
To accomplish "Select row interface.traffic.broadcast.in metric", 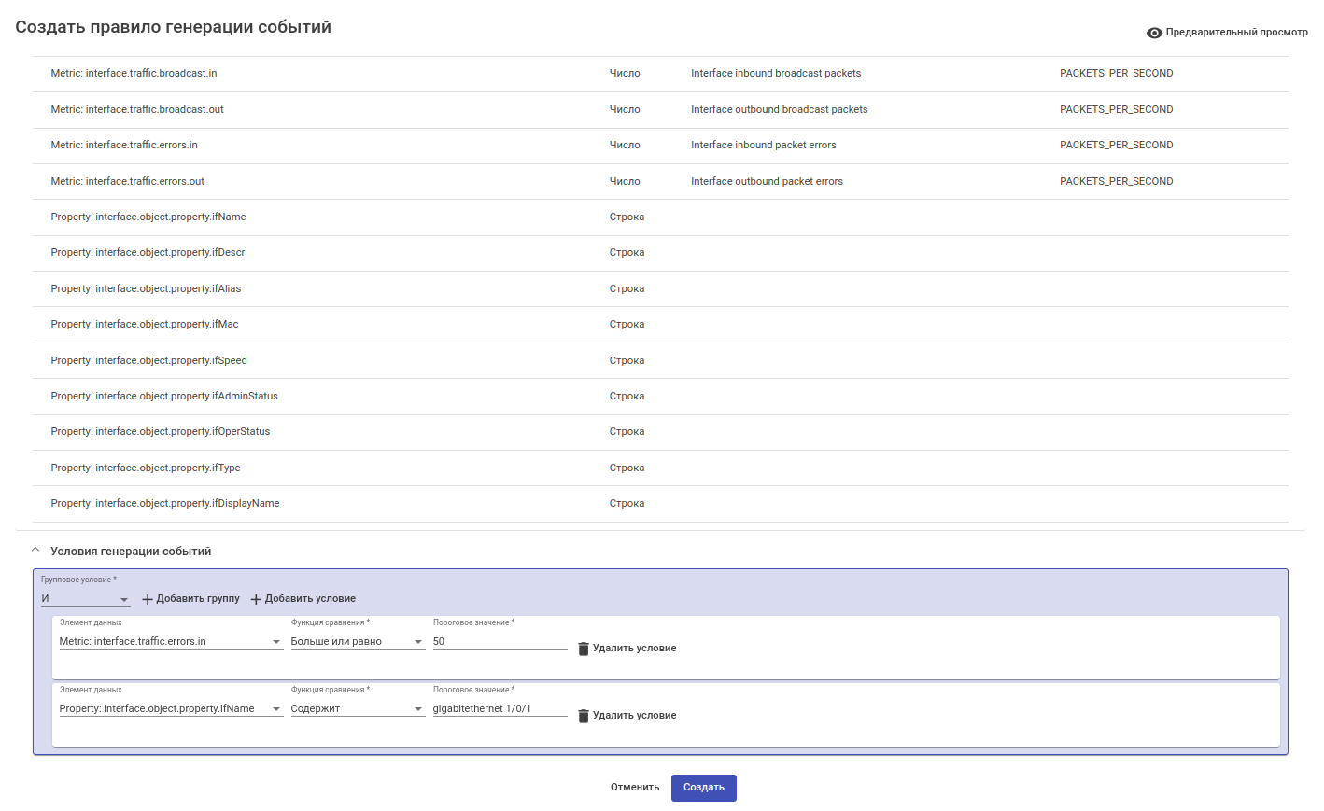I will 134,74.
